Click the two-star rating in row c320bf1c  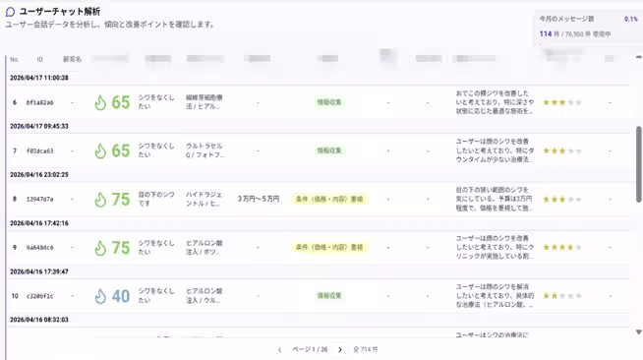click(x=562, y=296)
